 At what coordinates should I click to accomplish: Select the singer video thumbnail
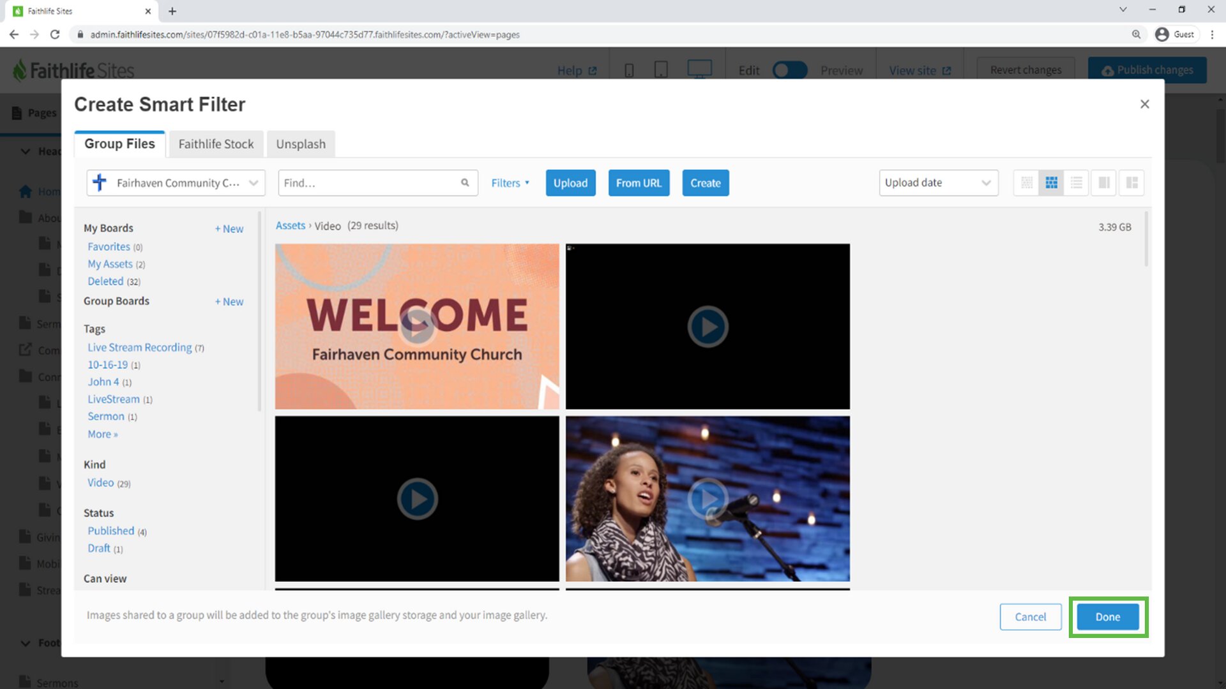[708, 499]
